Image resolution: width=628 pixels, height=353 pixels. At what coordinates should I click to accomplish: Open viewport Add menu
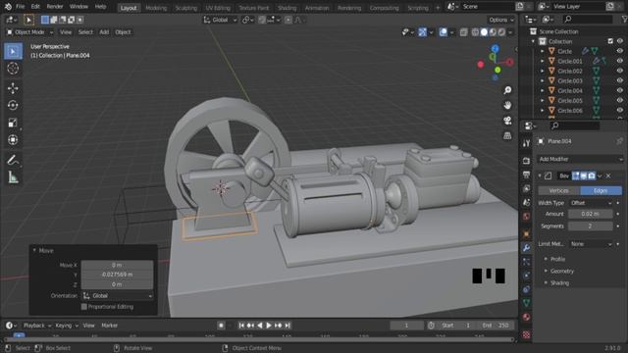pyautogui.click(x=104, y=32)
